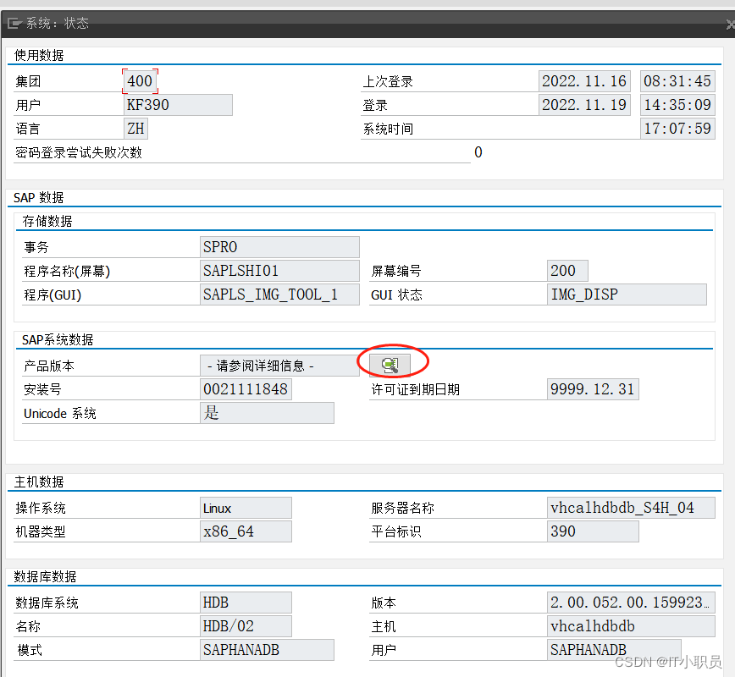Viewport: 735px width, 677px height.
Task: Click the 安装号 label
Action: 42,389
